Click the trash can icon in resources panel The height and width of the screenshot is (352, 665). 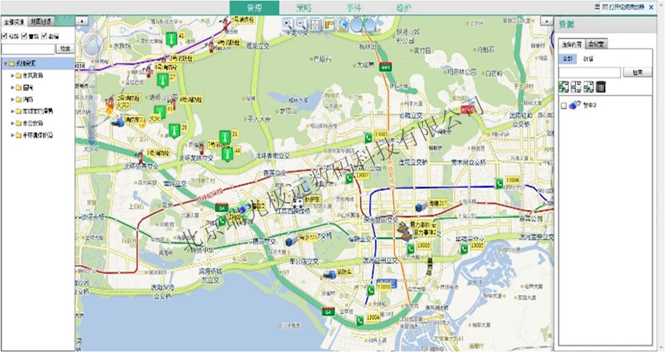[600, 86]
